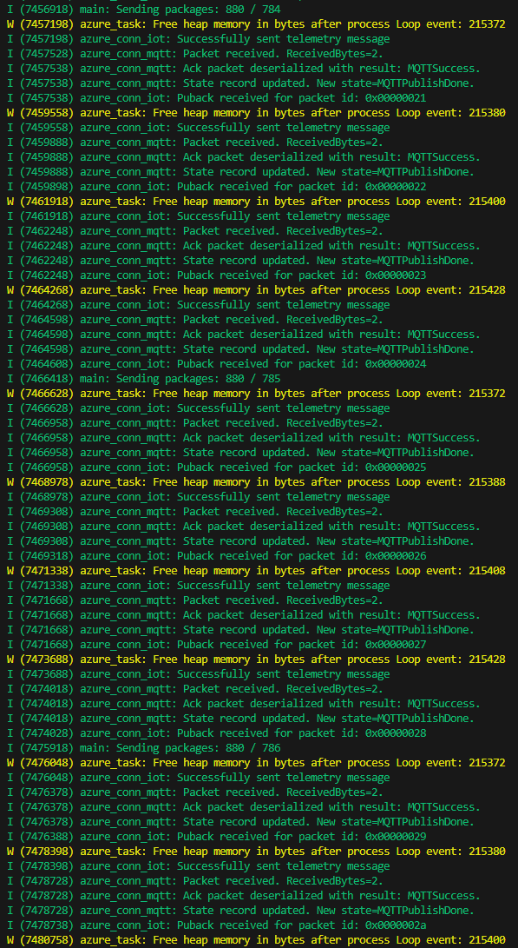The image size is (518, 948).
Task: Click the free heap warning at 7471338
Action: pos(256,571)
